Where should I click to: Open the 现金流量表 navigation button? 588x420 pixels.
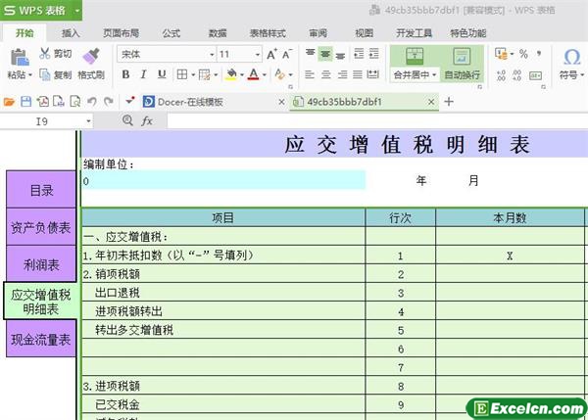[x=40, y=340]
